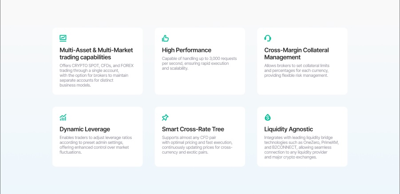Screen dimensions: 400x194
Task: Click the adjust leverage ratios description
Action: [95, 145]
